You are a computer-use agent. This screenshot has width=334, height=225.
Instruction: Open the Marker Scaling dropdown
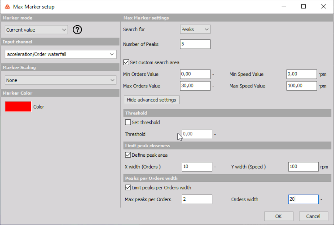60,80
